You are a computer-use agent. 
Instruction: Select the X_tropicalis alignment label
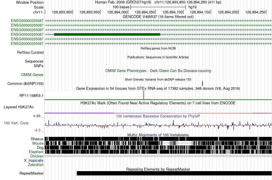click(x=34, y=161)
